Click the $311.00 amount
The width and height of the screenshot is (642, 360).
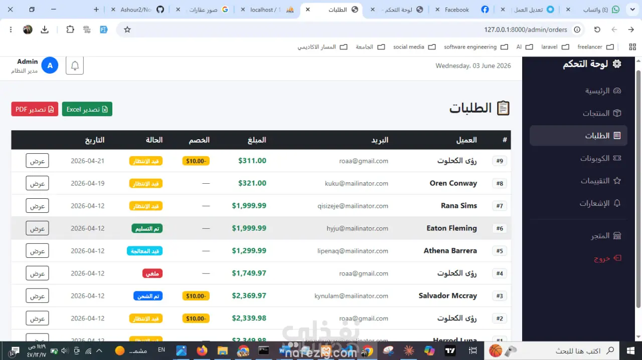click(x=252, y=161)
